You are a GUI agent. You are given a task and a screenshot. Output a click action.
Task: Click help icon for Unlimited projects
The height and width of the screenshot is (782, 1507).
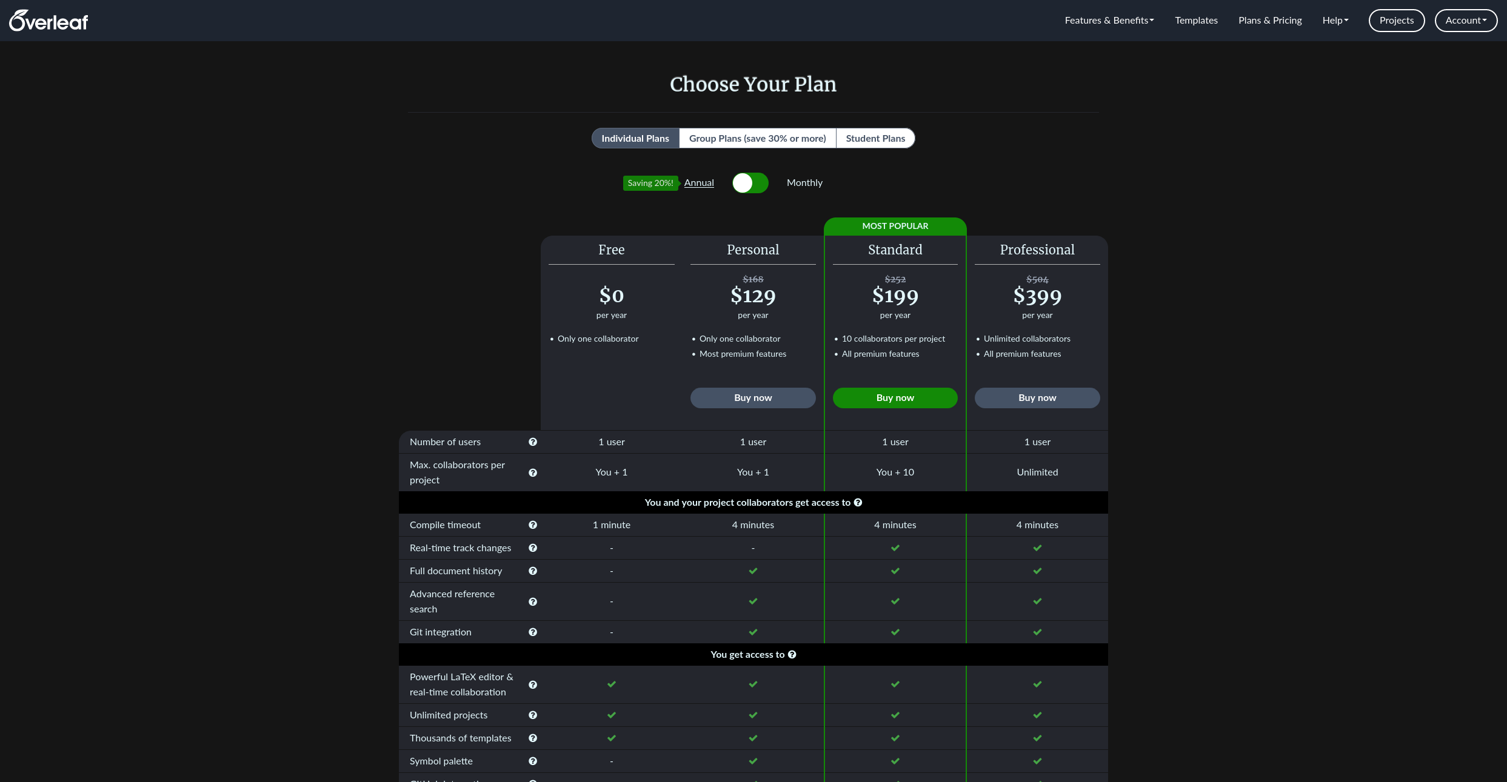(533, 715)
